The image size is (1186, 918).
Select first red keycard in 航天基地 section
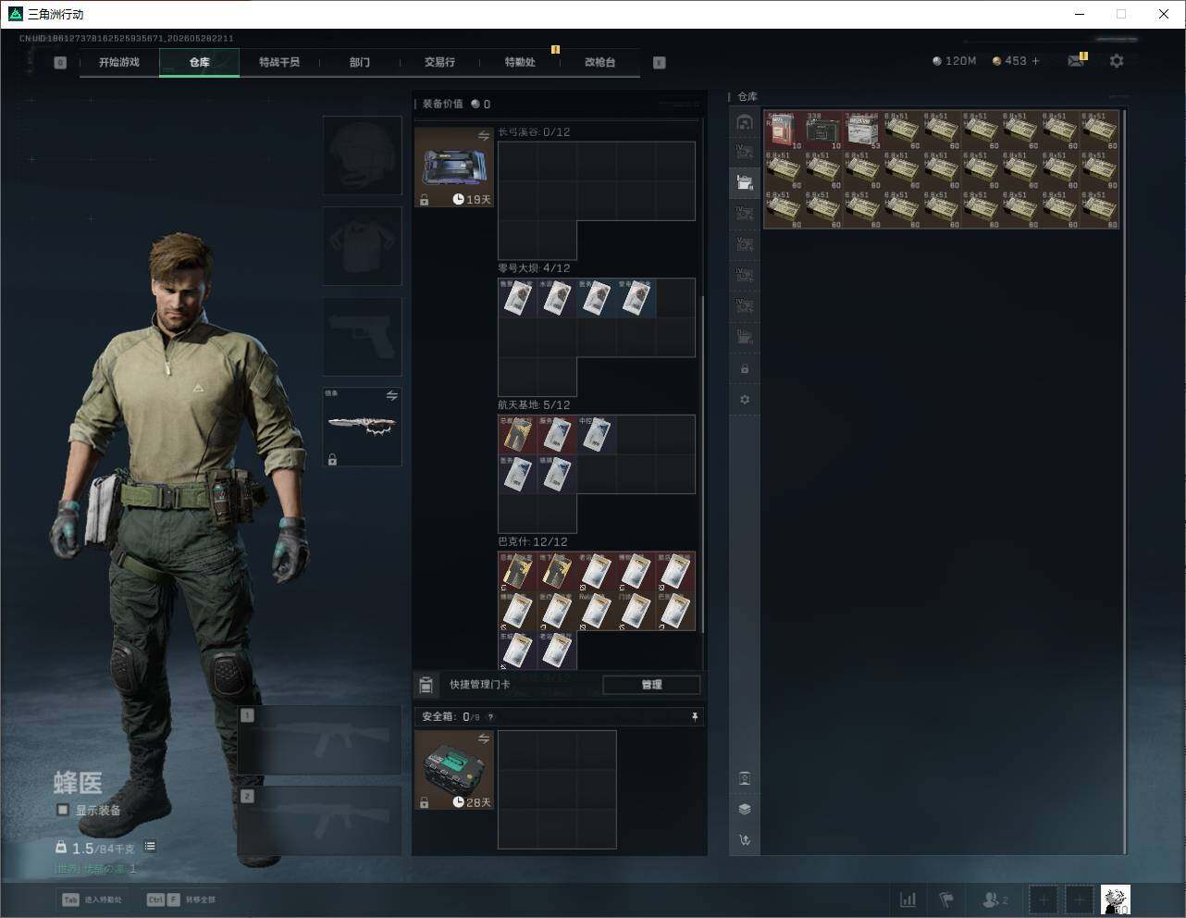518,435
